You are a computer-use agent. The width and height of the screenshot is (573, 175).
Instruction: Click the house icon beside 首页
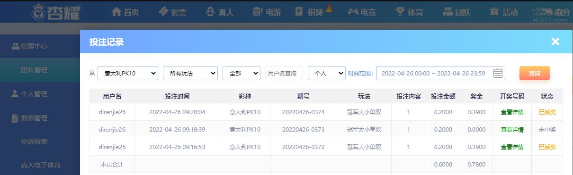point(116,12)
